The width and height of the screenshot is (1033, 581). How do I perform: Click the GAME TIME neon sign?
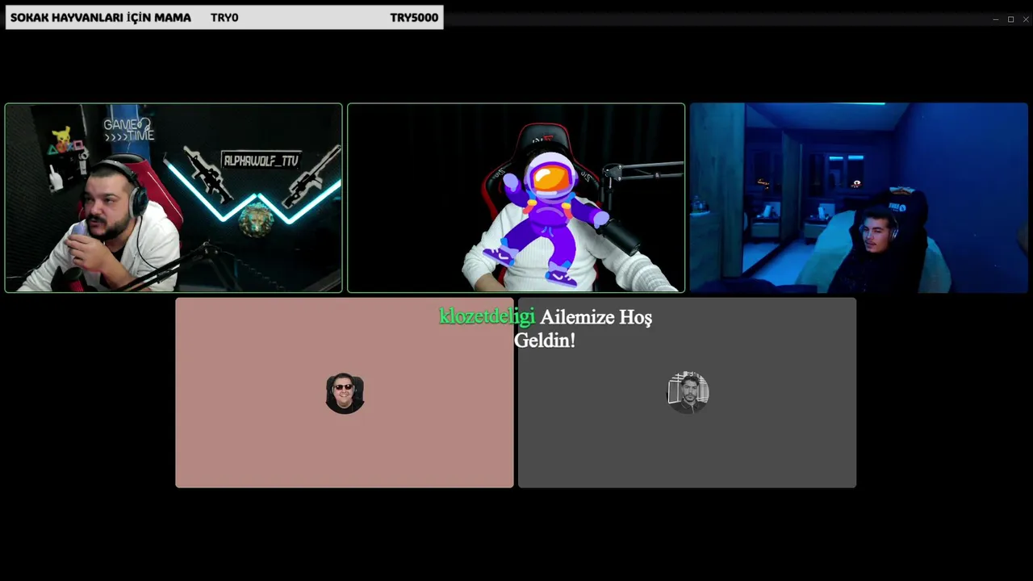pyautogui.click(x=128, y=129)
